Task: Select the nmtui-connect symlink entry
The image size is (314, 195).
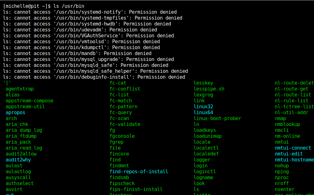Action: tap(293, 148)
